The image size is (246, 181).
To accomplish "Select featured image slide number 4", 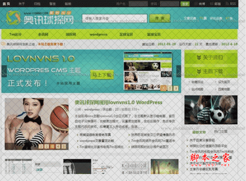I will pos(58,147).
